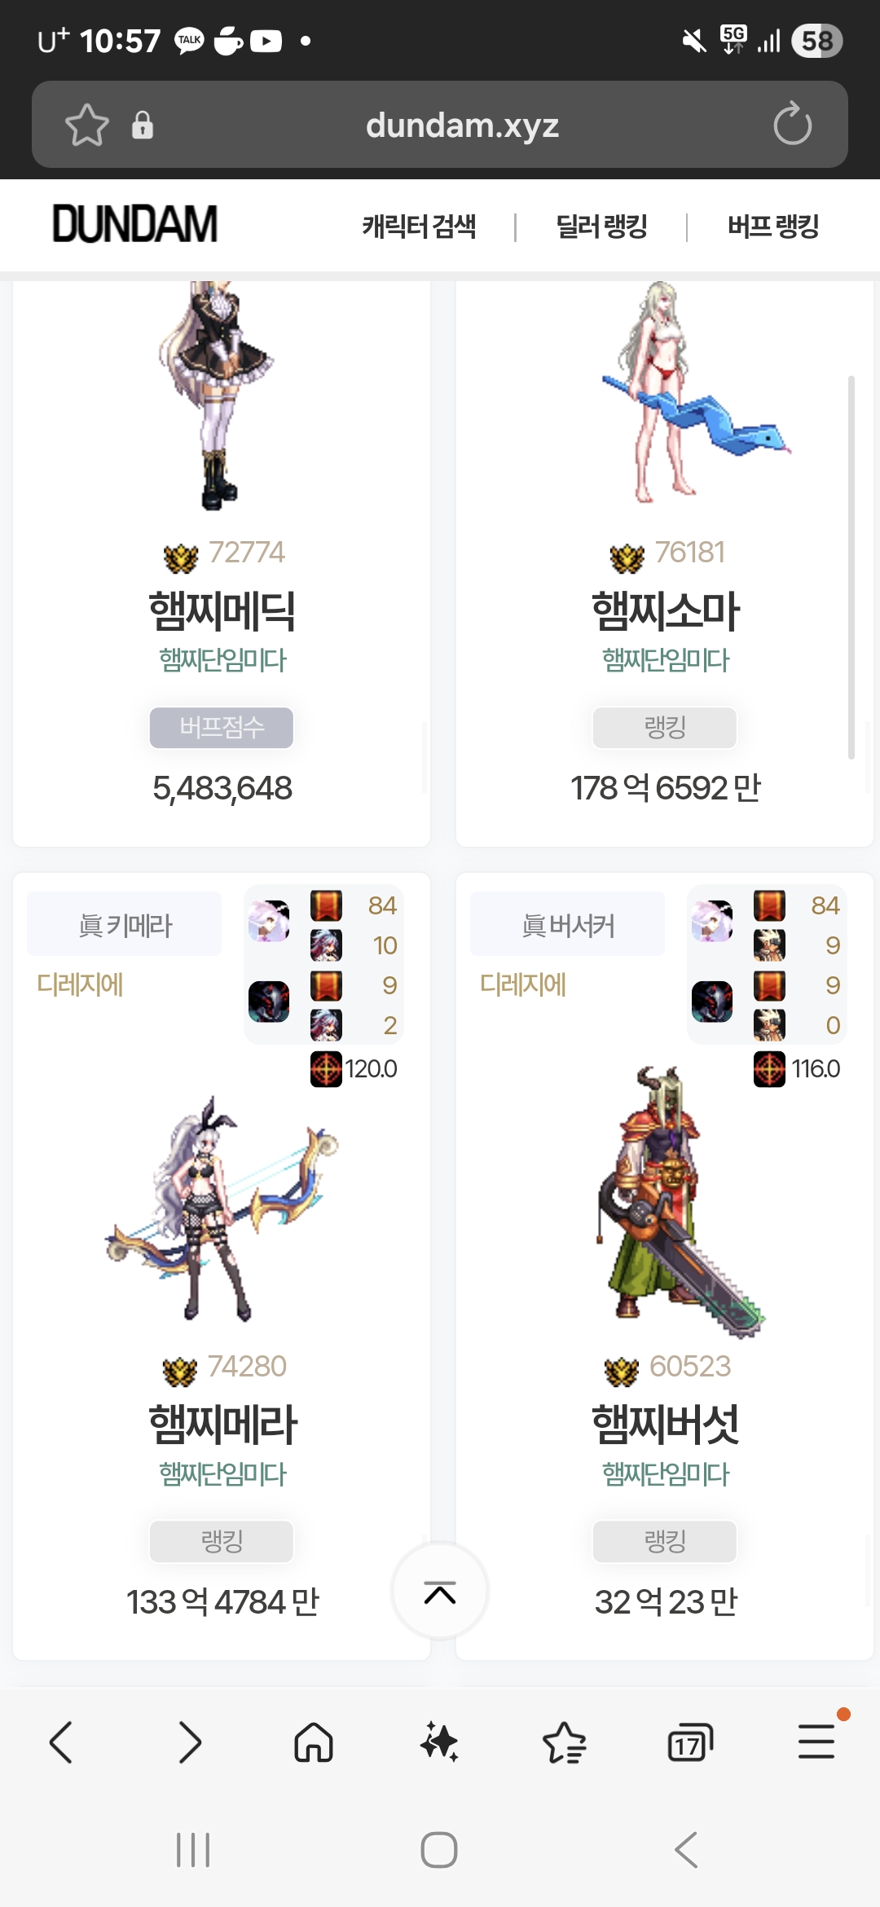
Task: Tap the 랭킹 button under 햄찌메라
Action: (222, 1541)
